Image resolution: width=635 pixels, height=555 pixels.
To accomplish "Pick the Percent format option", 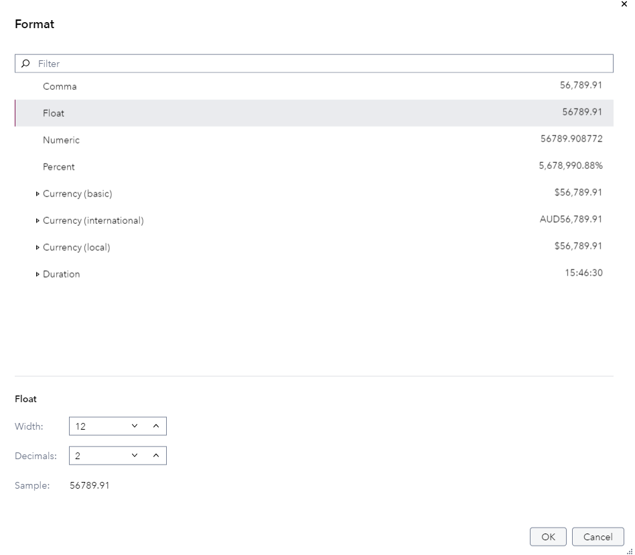I will click(x=59, y=167).
